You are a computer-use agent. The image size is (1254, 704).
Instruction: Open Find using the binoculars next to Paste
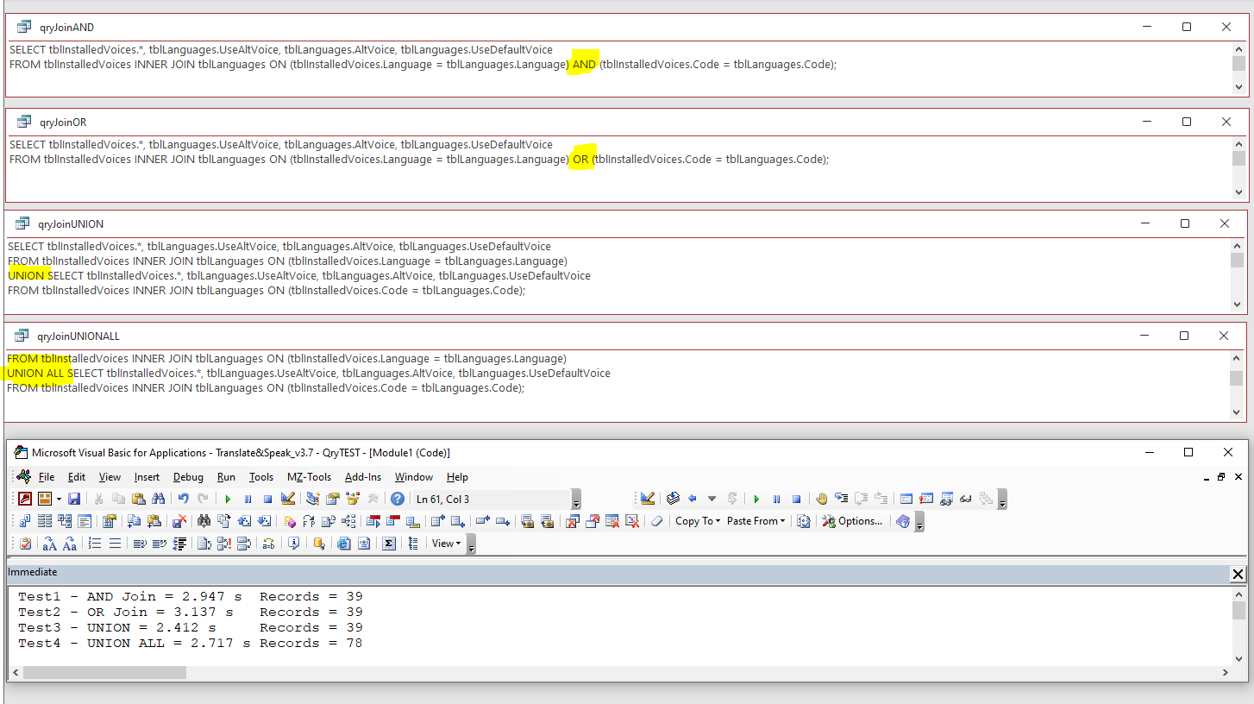point(158,499)
